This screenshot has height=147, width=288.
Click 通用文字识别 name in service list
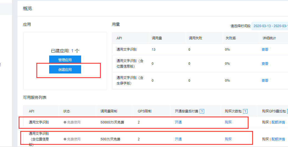39,122
